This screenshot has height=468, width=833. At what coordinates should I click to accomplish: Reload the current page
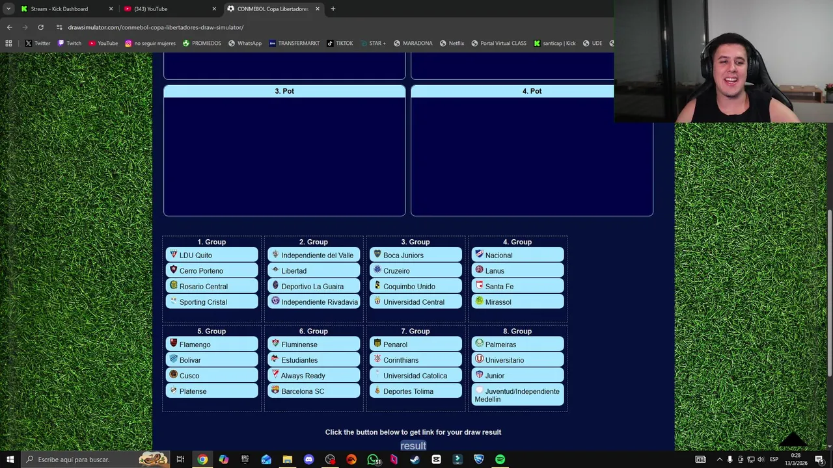(x=40, y=27)
